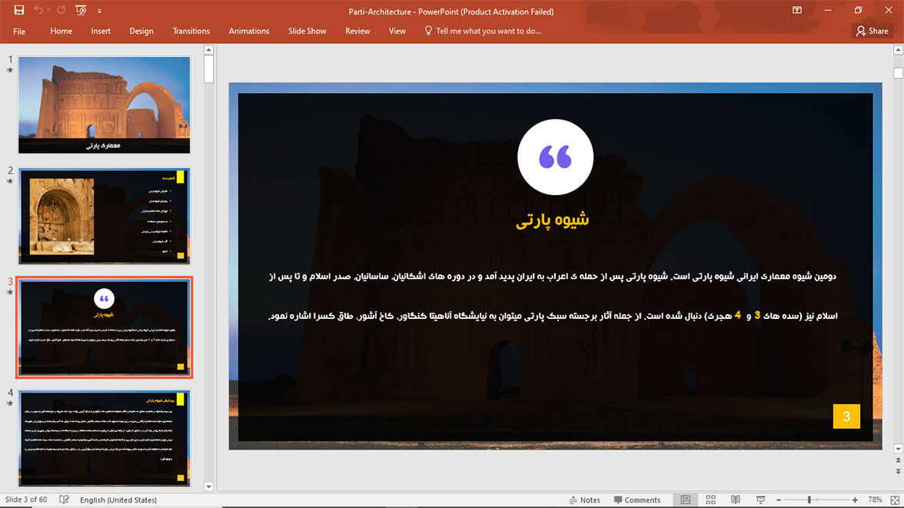Click the slide editor scrollbar thumb
This screenshot has width=904, height=508.
[898, 73]
